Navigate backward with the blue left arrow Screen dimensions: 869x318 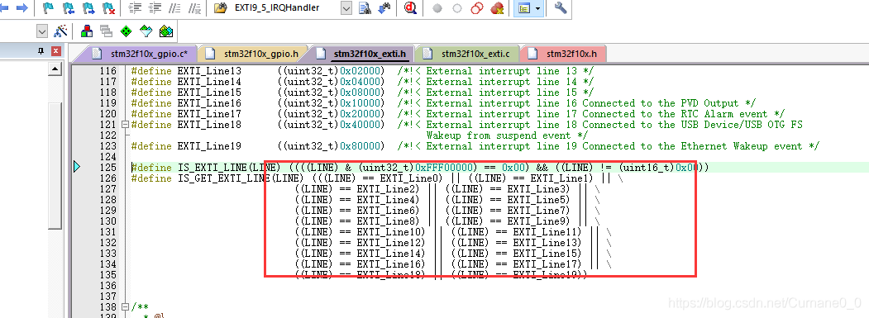pyautogui.click(x=4, y=7)
